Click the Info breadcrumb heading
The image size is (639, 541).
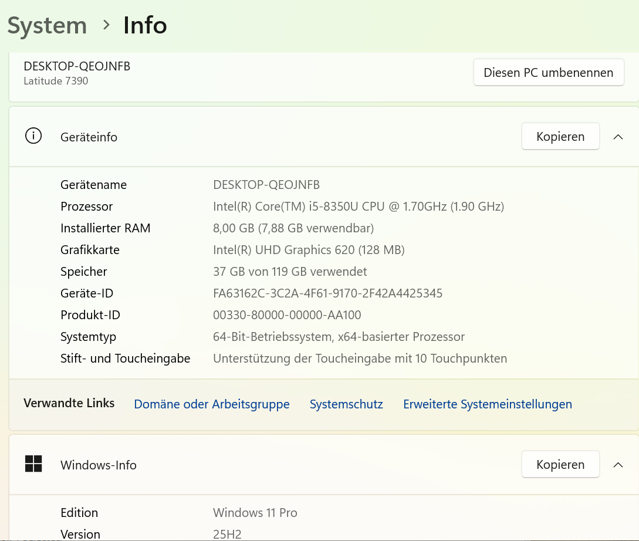[145, 25]
